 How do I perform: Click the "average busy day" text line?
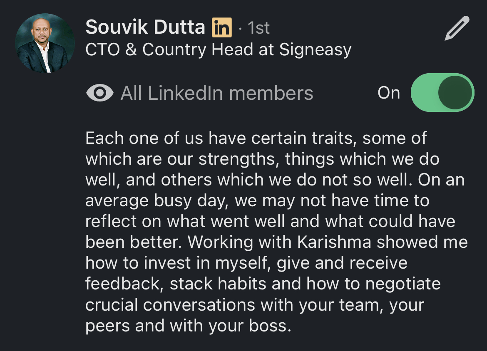tap(257, 200)
